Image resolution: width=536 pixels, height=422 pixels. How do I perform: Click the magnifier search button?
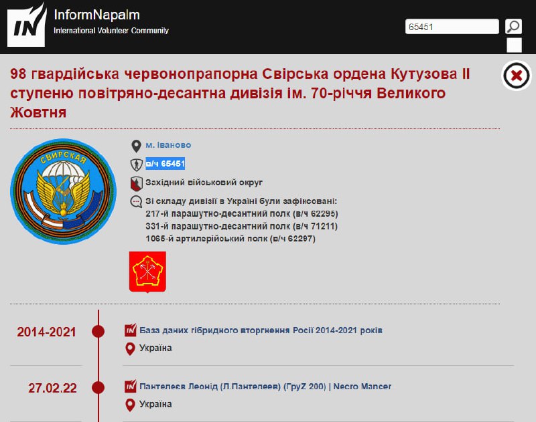(513, 27)
